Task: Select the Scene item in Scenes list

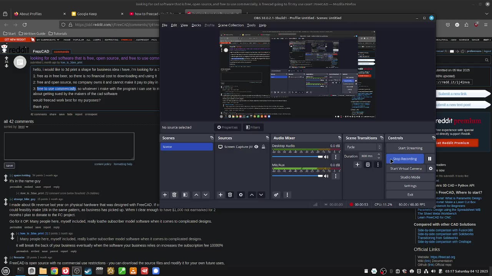Action: (x=186, y=147)
